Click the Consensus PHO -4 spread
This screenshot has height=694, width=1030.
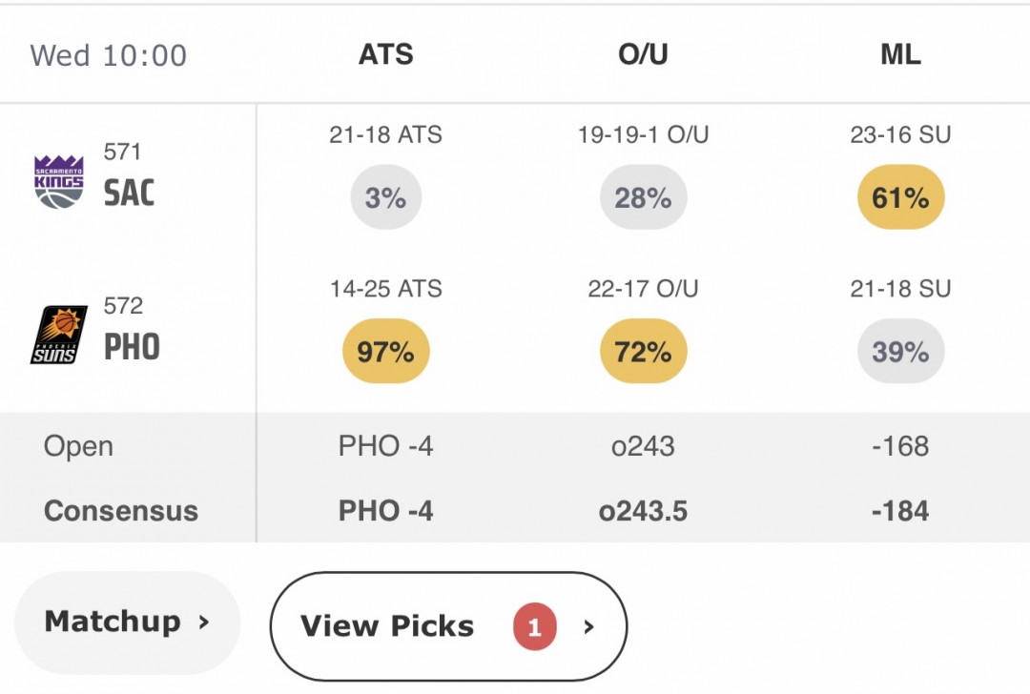(385, 510)
